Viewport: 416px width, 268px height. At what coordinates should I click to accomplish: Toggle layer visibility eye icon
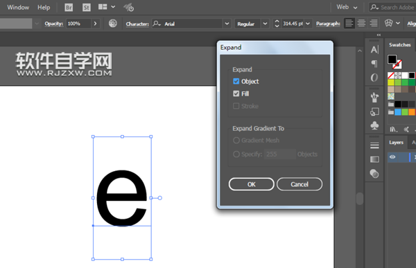pos(392,157)
